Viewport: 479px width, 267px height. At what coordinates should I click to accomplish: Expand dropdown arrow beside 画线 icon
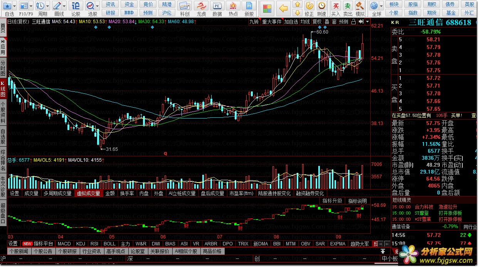[x=64, y=6]
